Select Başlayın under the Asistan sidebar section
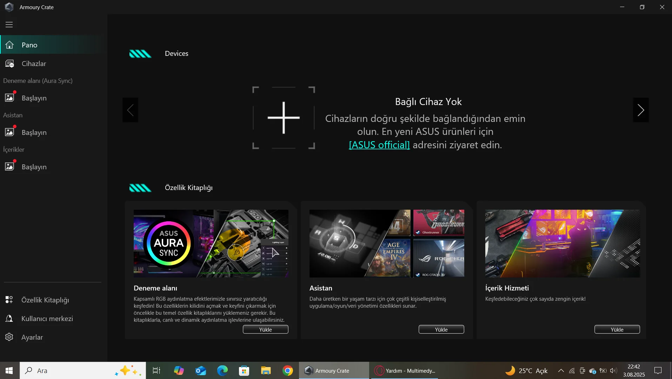 tap(53, 132)
